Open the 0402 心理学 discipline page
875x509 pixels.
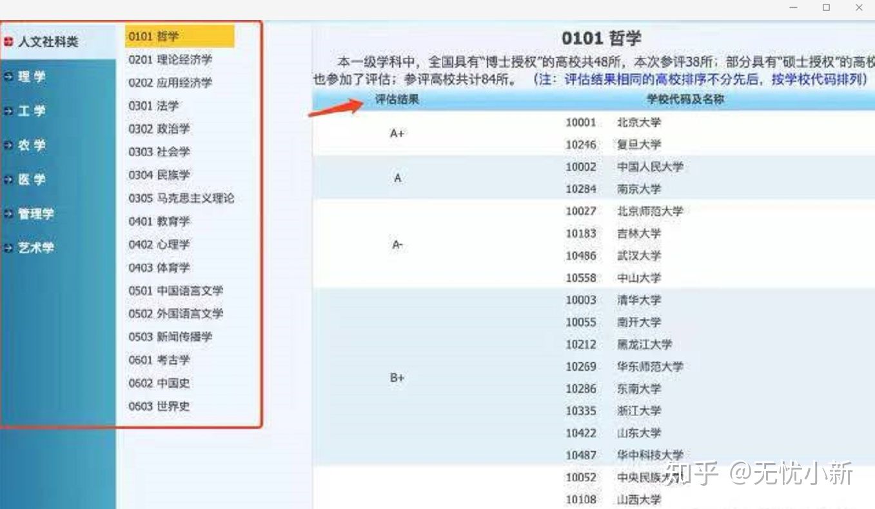(158, 245)
